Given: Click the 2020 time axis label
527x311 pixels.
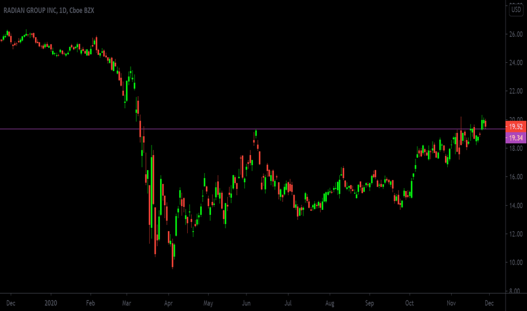Looking at the screenshot, I should (x=51, y=303).
